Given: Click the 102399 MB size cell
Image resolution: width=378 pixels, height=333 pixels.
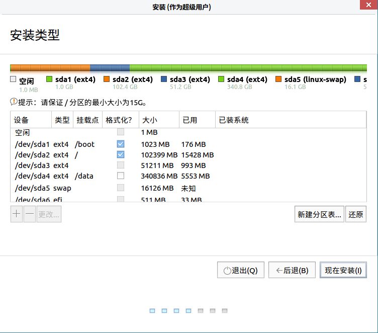Looking at the screenshot, I should [x=159, y=155].
